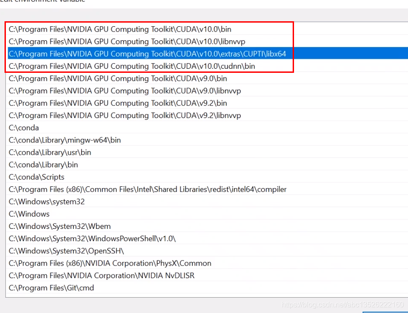This screenshot has width=408, height=313.
Task: Select the C:\Windows path entry
Action: (x=208, y=214)
